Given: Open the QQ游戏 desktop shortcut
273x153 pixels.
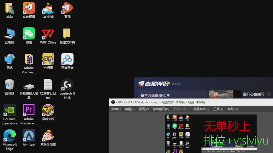Looking at the screenshot, I should pyautogui.click(x=48, y=8).
